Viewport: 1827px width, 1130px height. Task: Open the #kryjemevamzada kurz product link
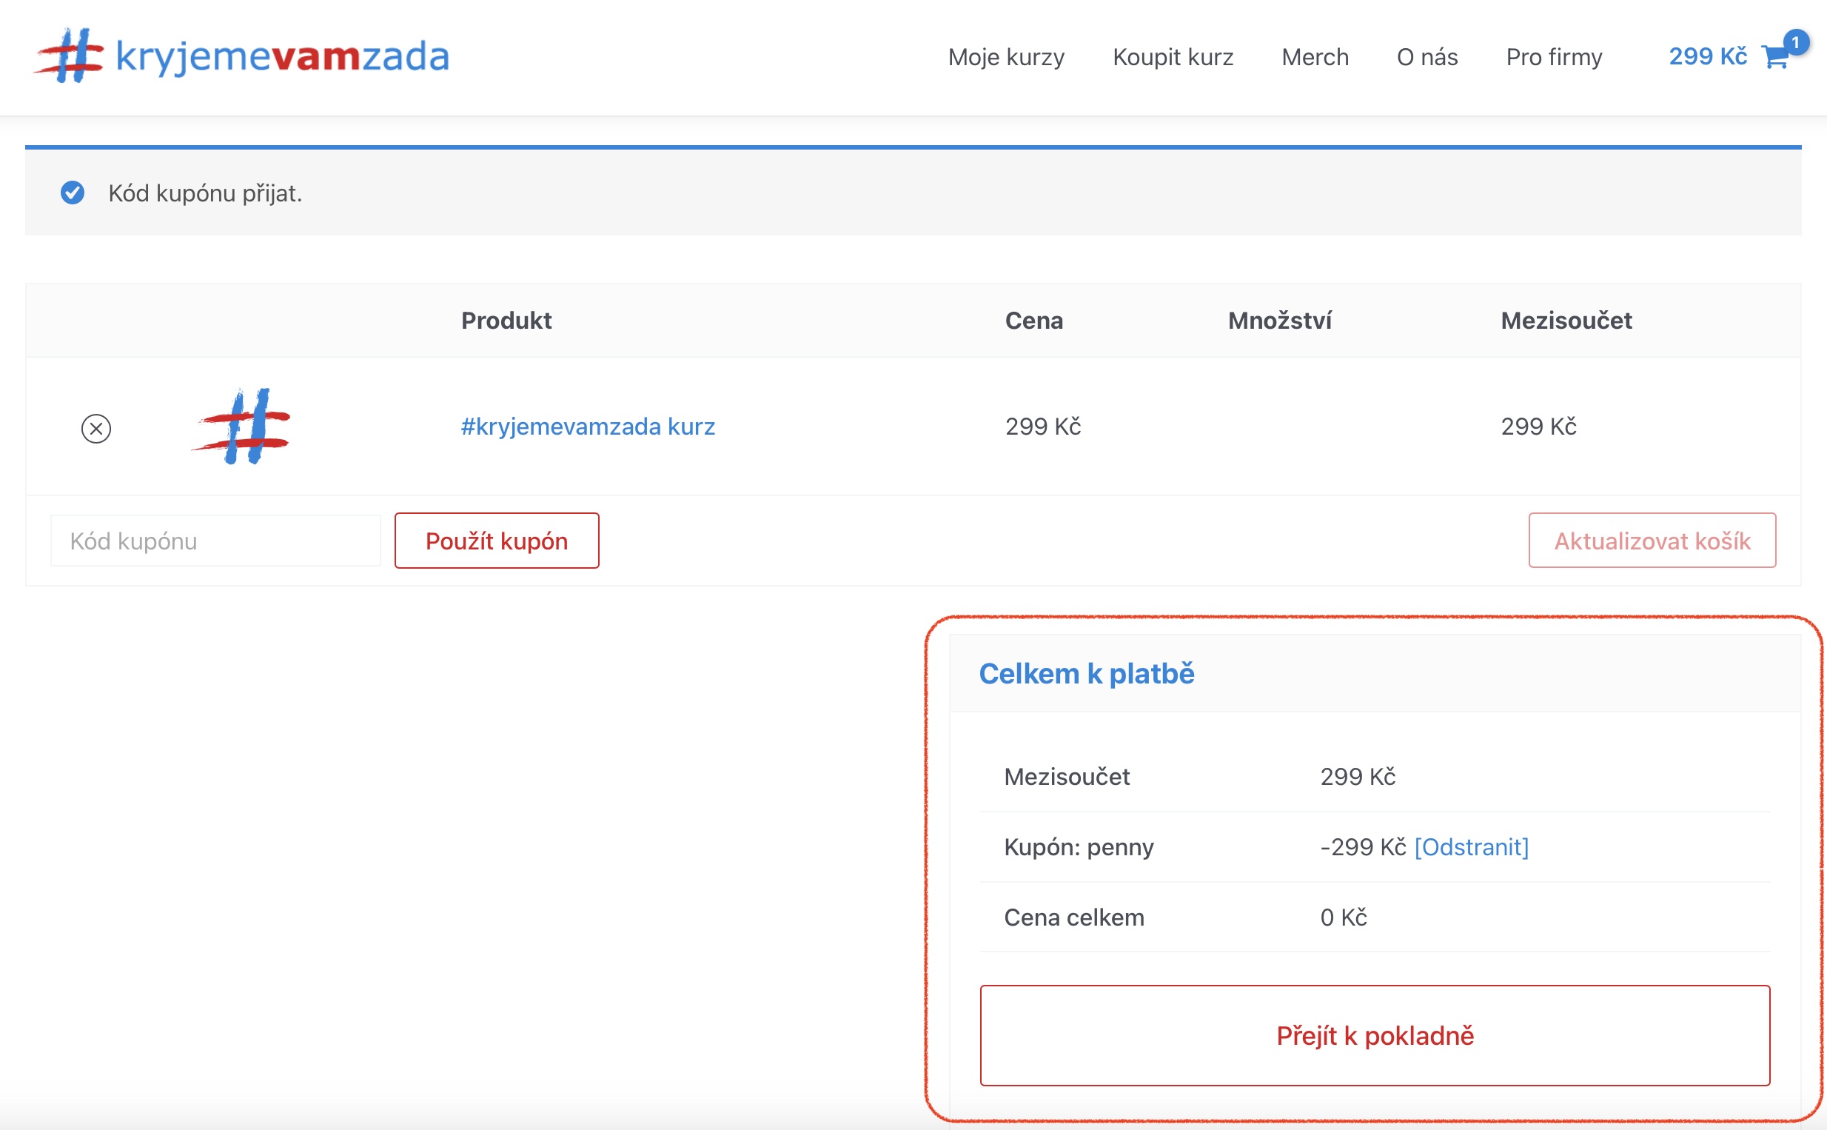587,427
